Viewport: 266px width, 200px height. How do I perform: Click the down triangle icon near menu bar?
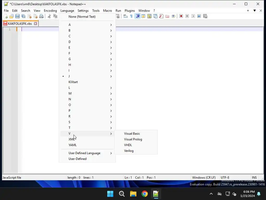(255, 10)
